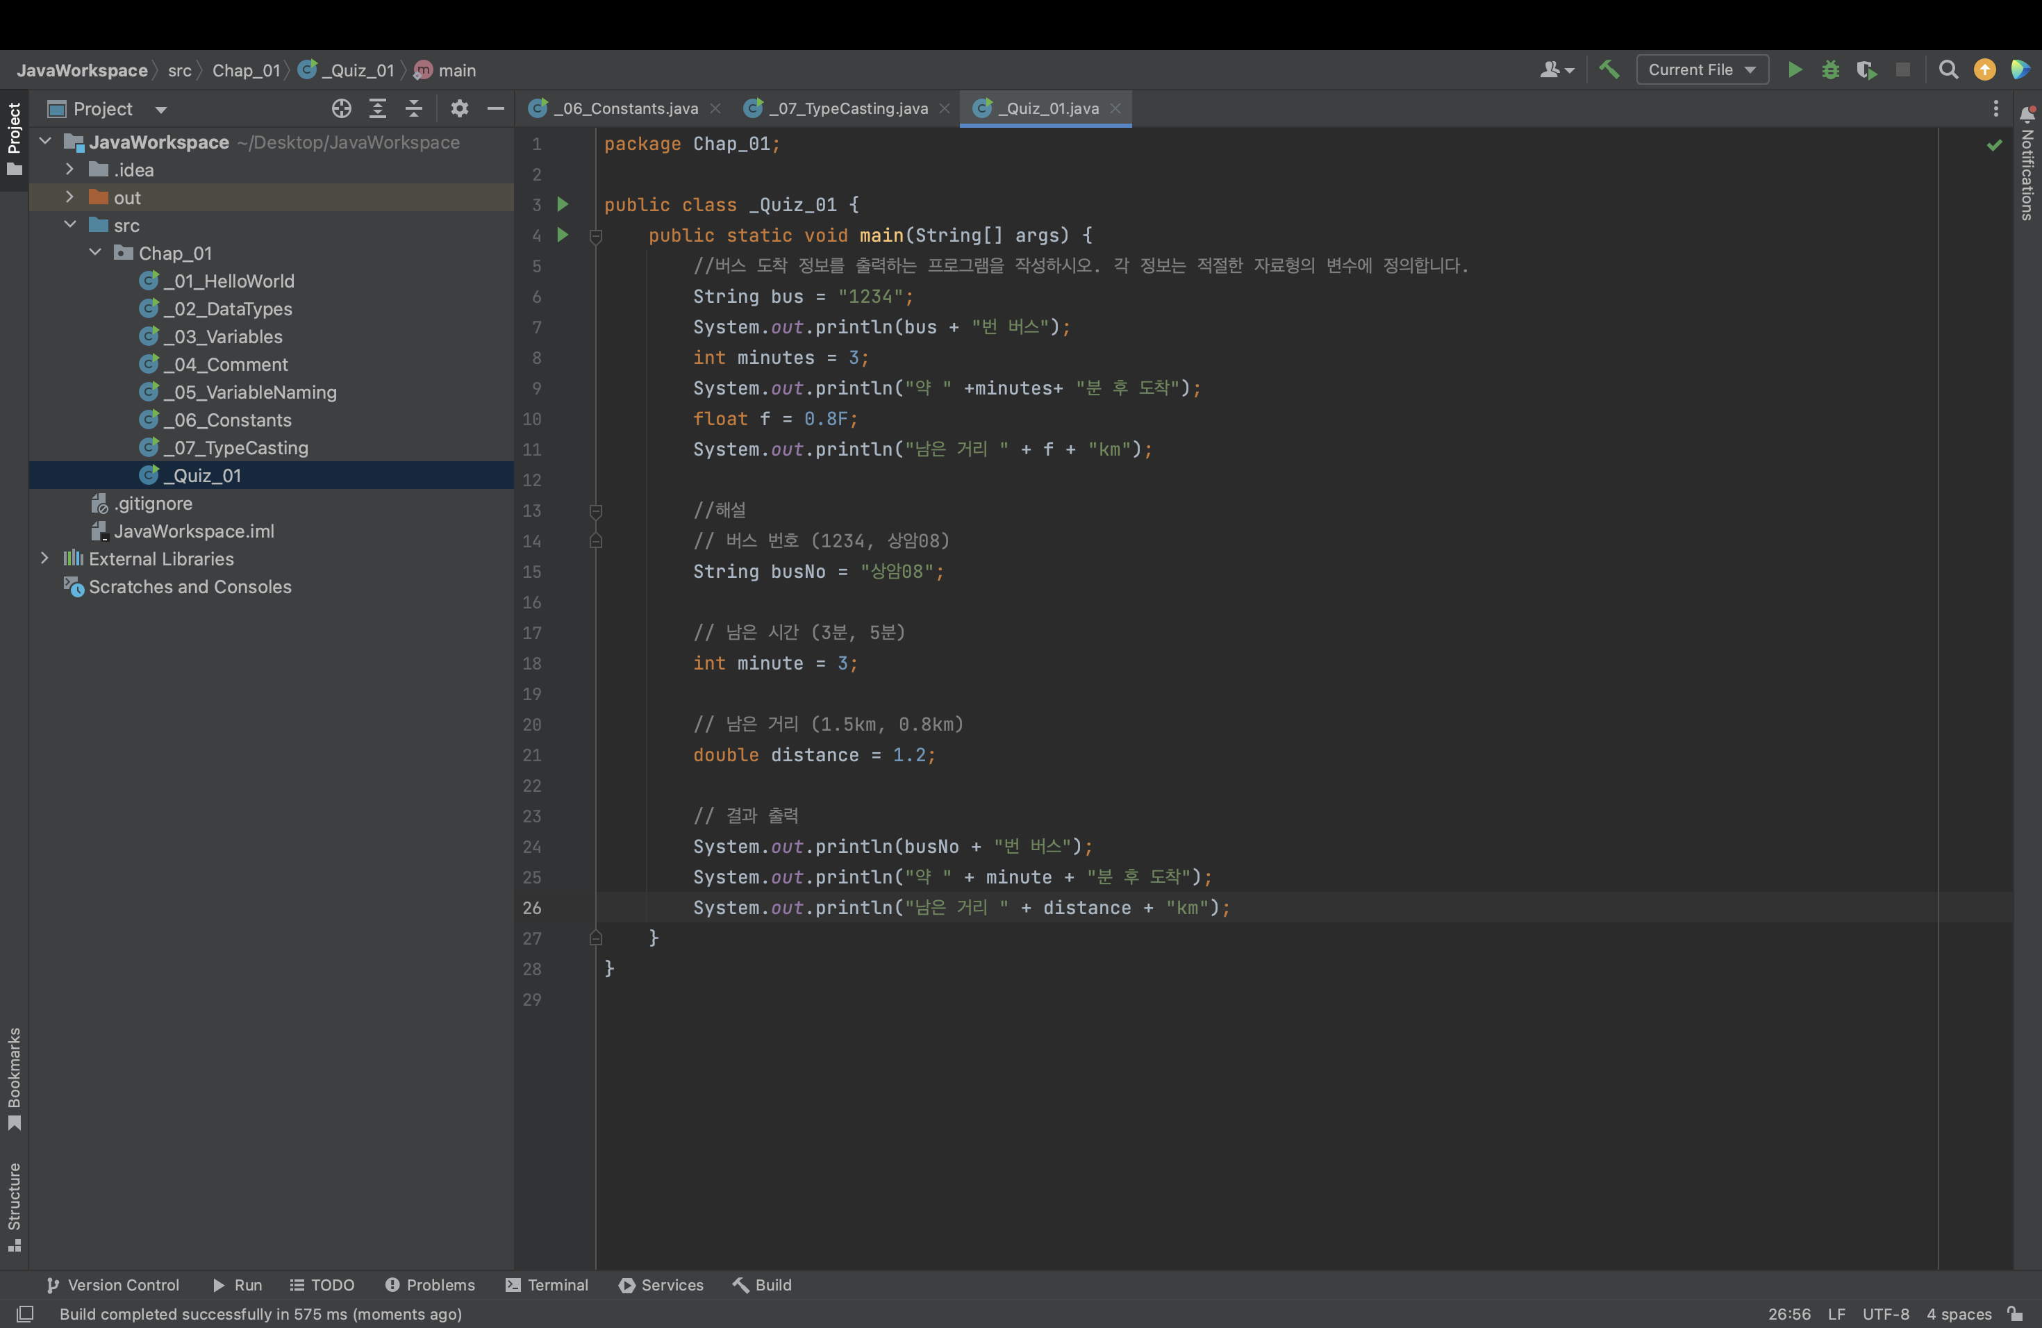Click the Debug bug icon
Viewport: 2042px width, 1328px height.
click(x=1830, y=69)
